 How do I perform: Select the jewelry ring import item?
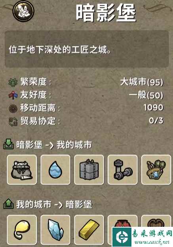[x=156, y=170]
